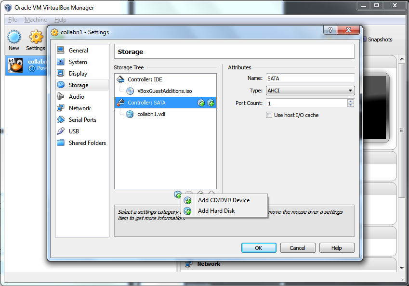
Task: Select the Storage settings category
Action: pyautogui.click(x=82, y=85)
